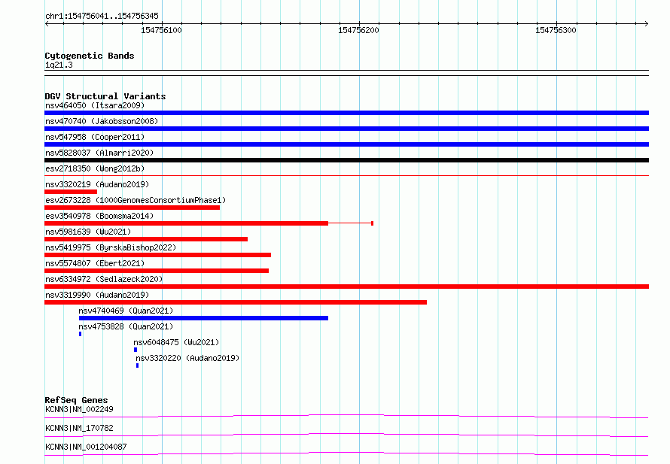Click the blue bar for nsv4740469
The height and width of the screenshot is (464, 670).
click(x=203, y=318)
